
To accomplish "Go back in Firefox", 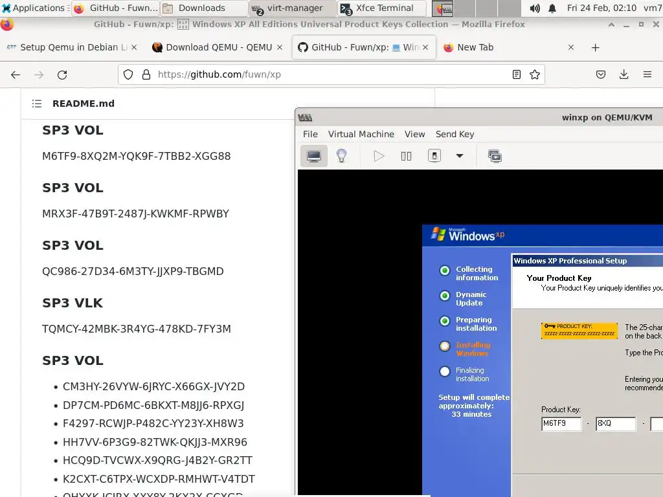I will point(16,75).
